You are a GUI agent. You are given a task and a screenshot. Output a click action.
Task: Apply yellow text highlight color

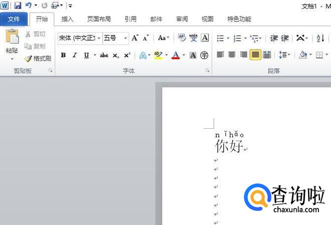[x=158, y=55]
